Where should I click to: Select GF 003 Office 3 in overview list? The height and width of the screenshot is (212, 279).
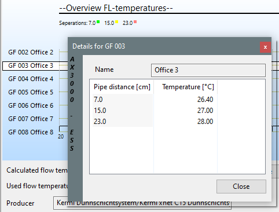pyautogui.click(x=31, y=65)
